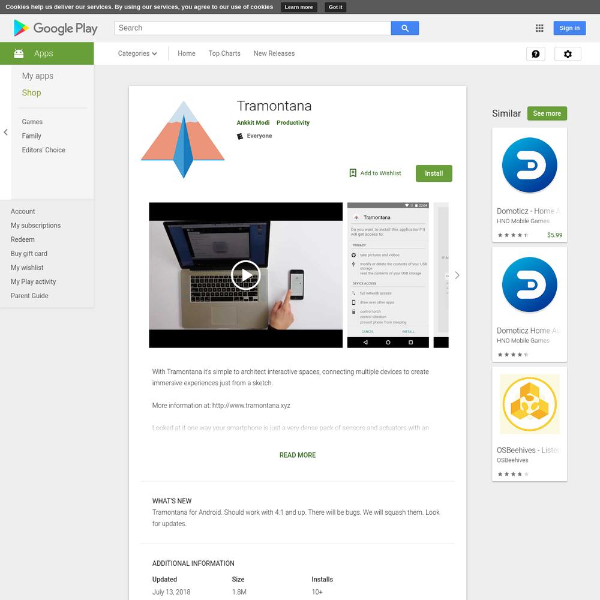Open the Productivity category link
The width and height of the screenshot is (600, 600).
click(x=293, y=122)
